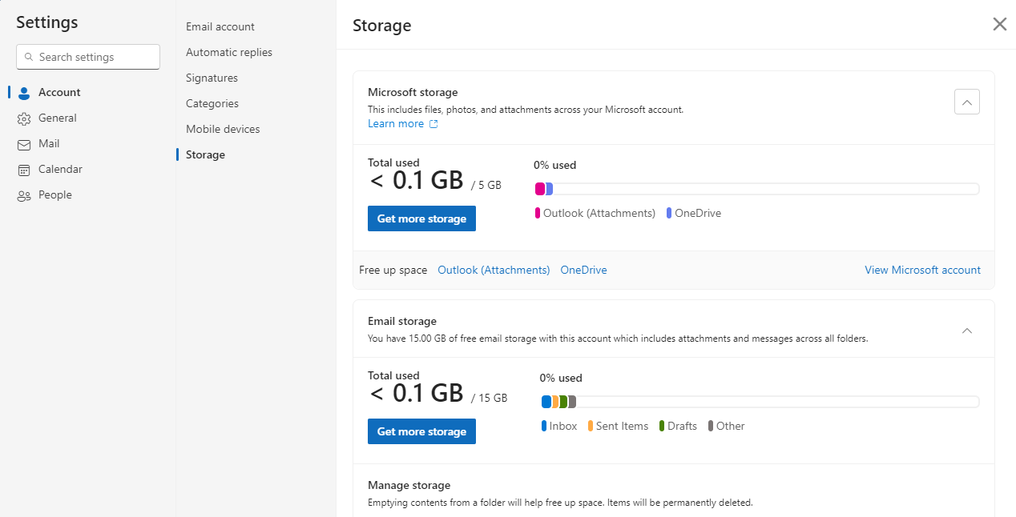Open Mobile devices settings
The height and width of the screenshot is (517, 1016).
(223, 129)
